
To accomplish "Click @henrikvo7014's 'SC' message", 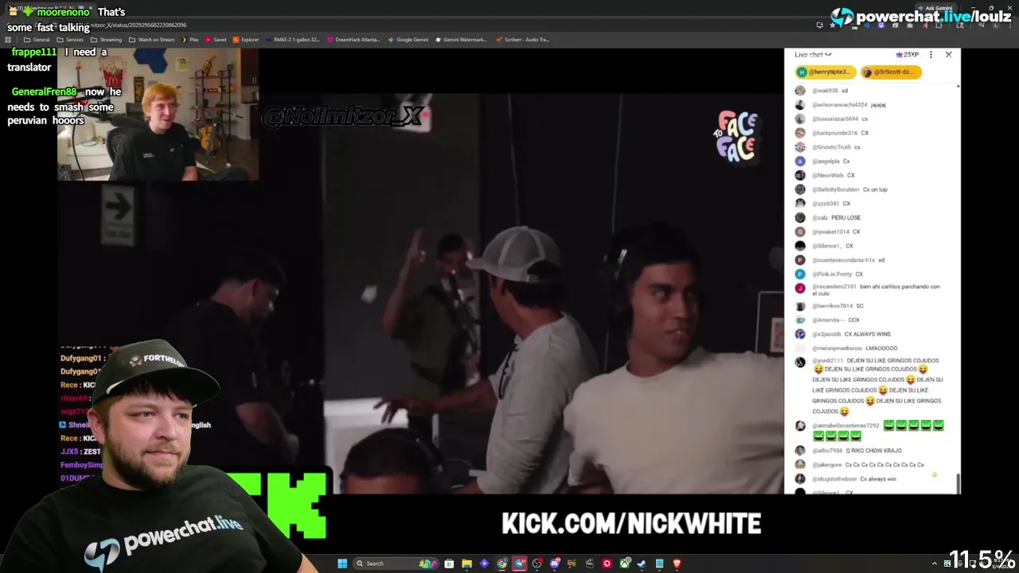I will [859, 306].
